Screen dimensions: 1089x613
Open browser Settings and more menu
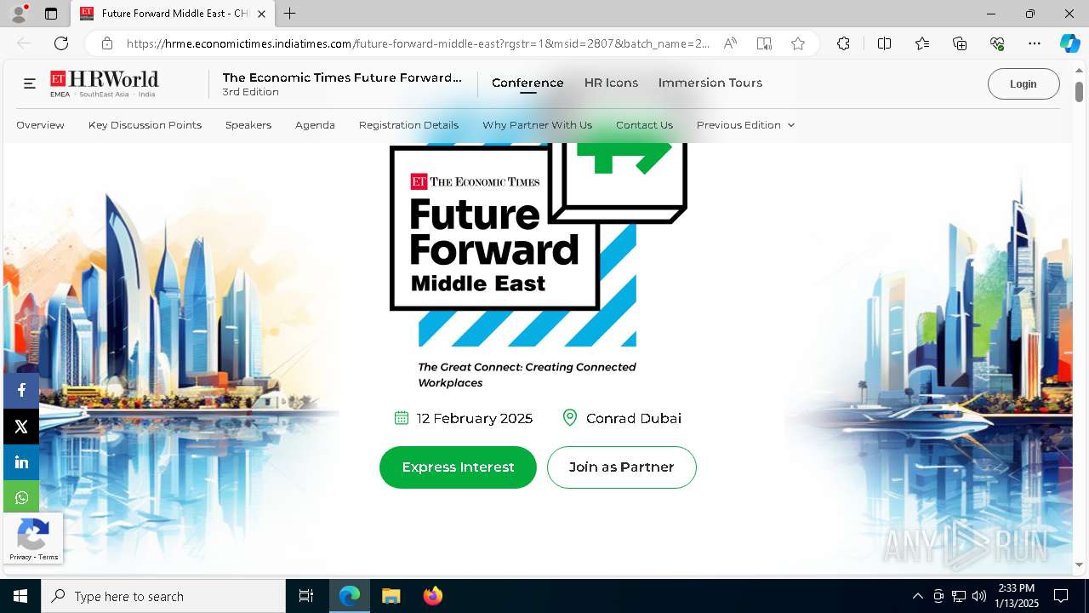click(1035, 43)
